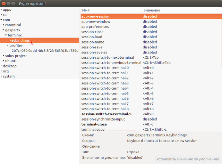Expand the ubuntu node arrow
Viewport: 222px width, 164px height.
3,61
